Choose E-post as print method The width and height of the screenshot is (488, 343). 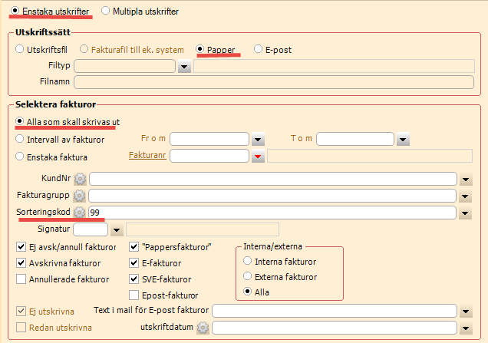(x=259, y=50)
